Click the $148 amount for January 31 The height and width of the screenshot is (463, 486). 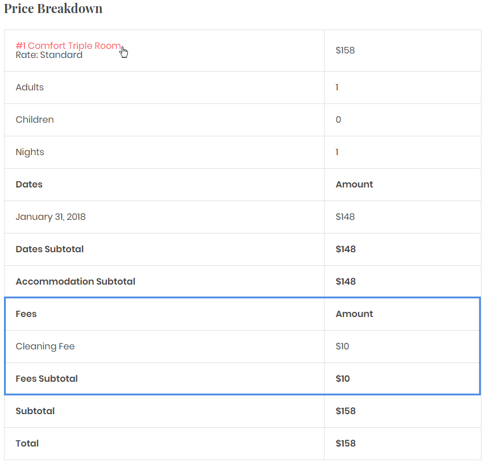click(x=345, y=217)
